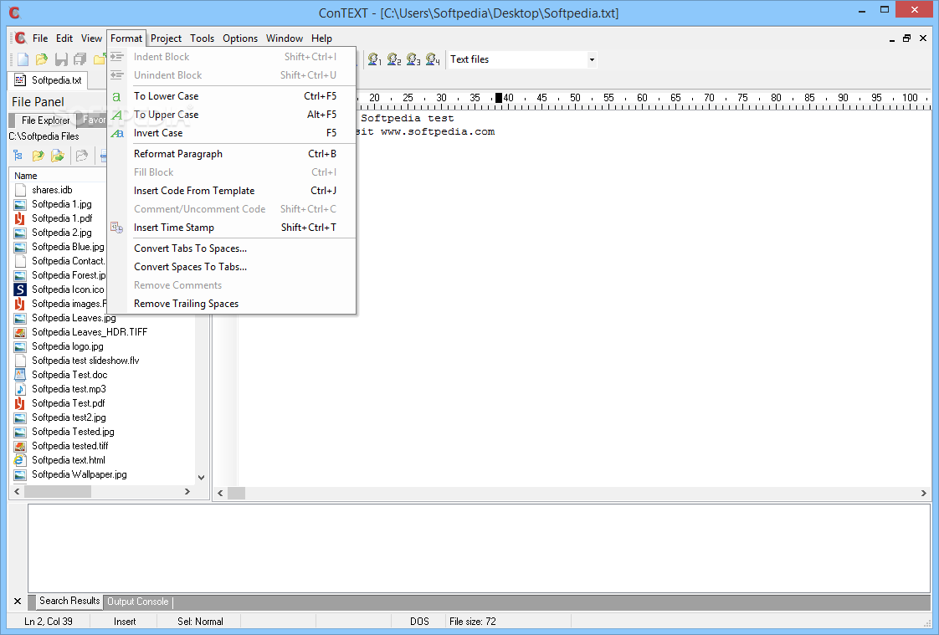Close the bottom output panel with X
This screenshot has height=635, width=939.
[18, 602]
